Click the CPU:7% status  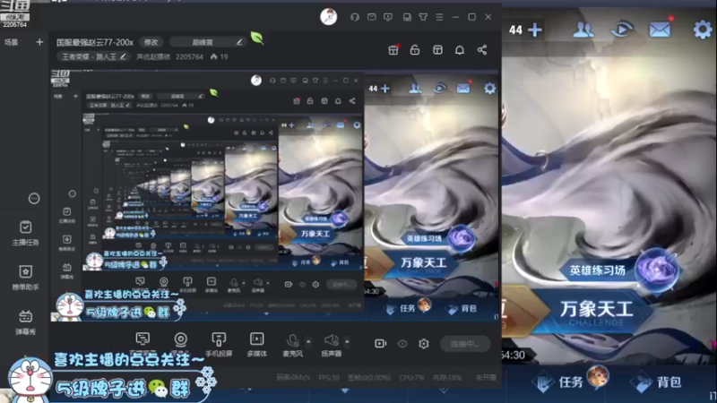click(x=411, y=377)
